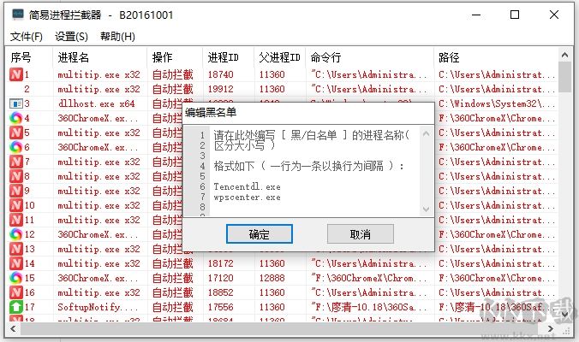Sort by the 序号 column header
579x342 pixels.
pyautogui.click(x=29, y=57)
